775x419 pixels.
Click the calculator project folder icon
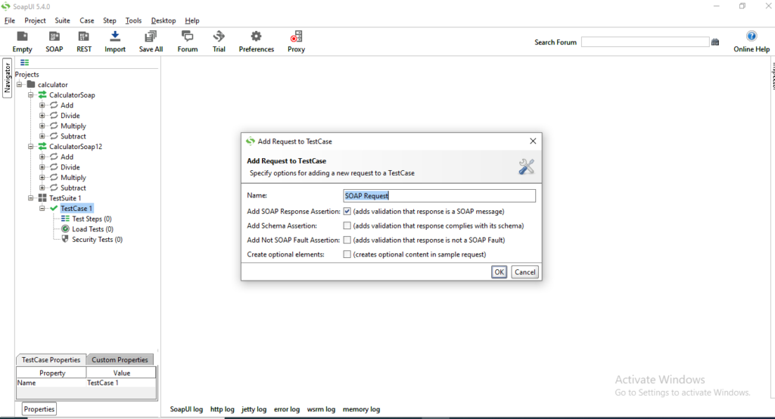(31, 85)
